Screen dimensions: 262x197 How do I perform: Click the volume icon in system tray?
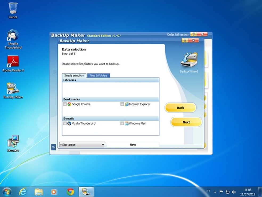(234, 192)
